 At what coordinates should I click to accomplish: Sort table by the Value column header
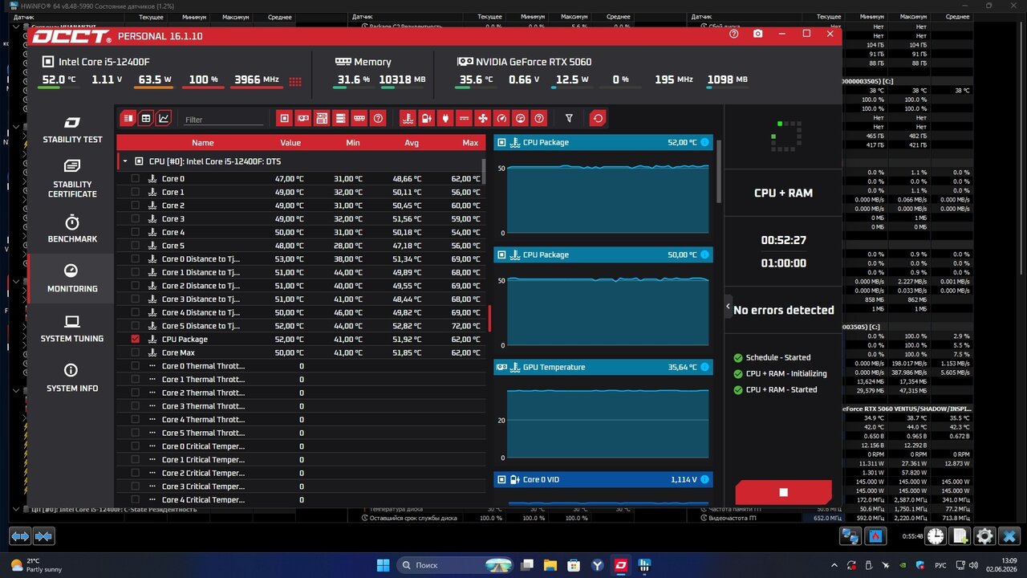290,143
